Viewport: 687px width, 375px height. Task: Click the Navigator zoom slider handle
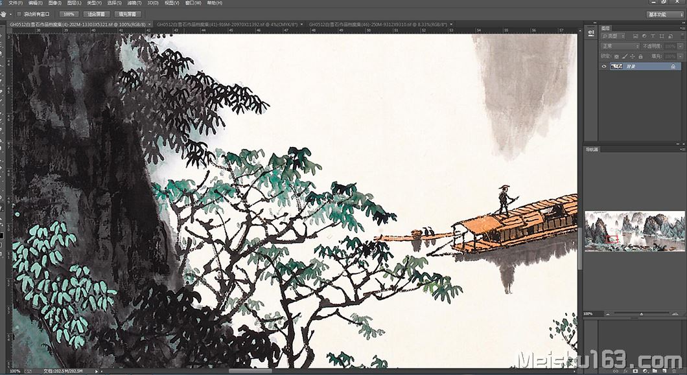click(x=642, y=313)
